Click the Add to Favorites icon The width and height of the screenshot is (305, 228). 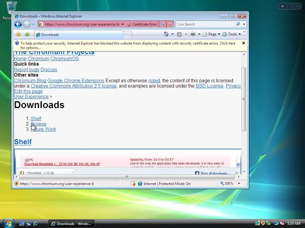coord(27,34)
